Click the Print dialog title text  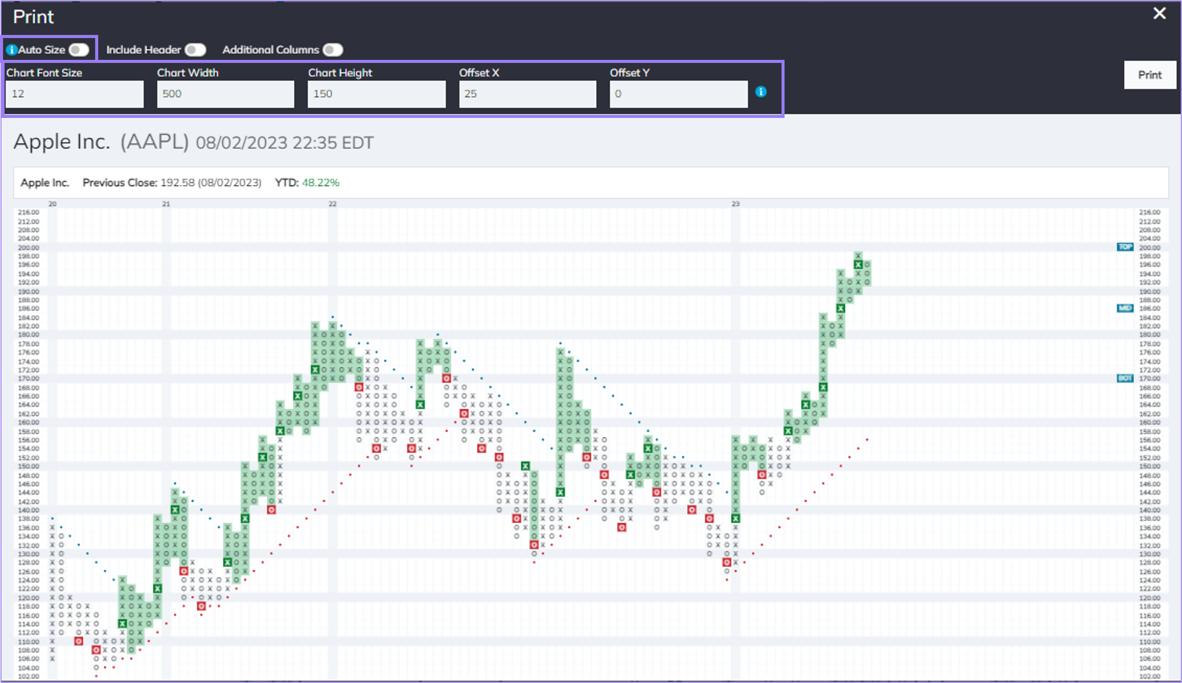[33, 17]
